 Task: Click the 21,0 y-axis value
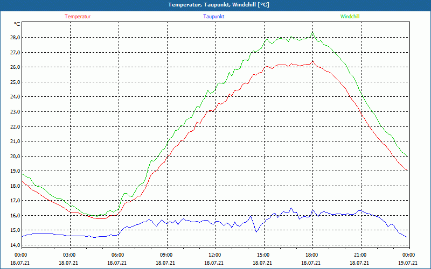pyautogui.click(x=15, y=141)
